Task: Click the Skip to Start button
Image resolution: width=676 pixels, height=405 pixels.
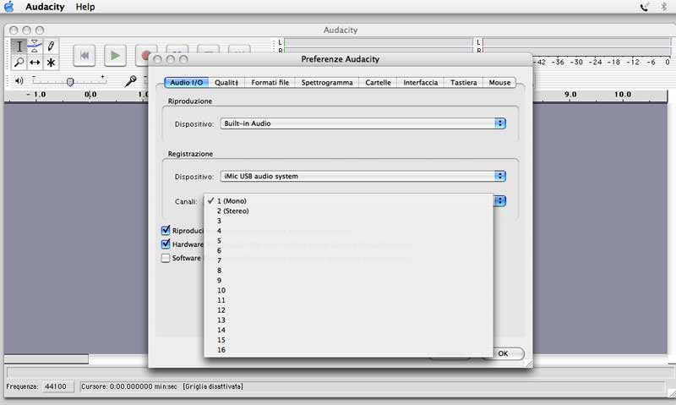Action: click(84, 55)
